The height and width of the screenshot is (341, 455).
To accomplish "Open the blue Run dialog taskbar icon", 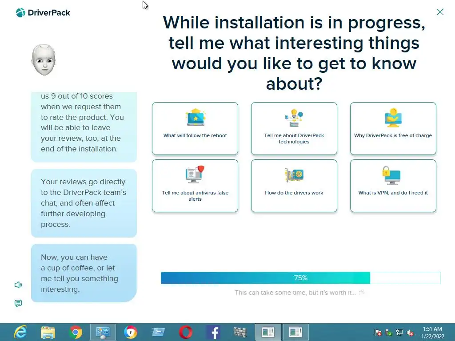I will coord(158,332).
